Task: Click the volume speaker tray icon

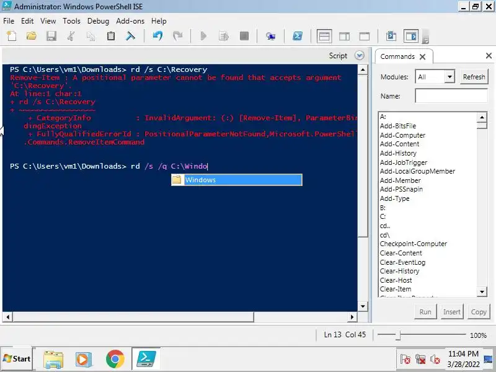Action: click(x=435, y=360)
